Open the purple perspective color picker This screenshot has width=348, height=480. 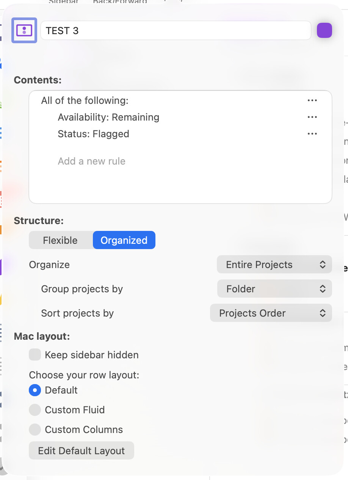(324, 30)
